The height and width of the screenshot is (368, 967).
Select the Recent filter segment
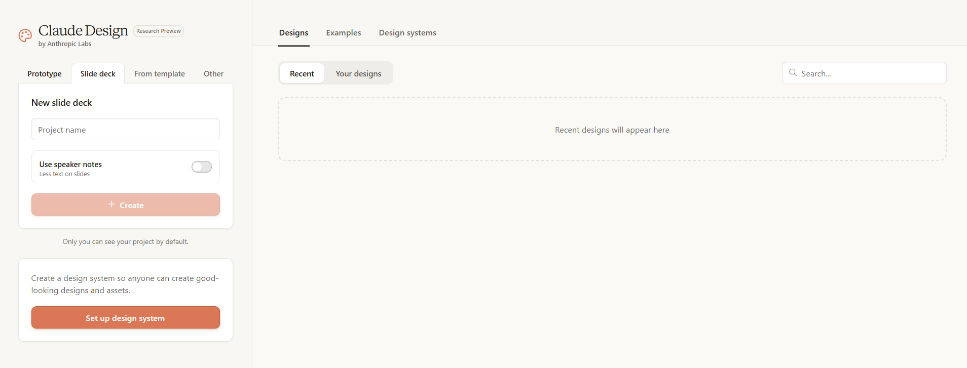[x=302, y=74]
